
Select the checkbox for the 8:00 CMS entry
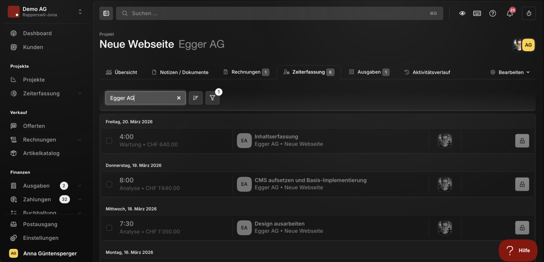pos(109,184)
